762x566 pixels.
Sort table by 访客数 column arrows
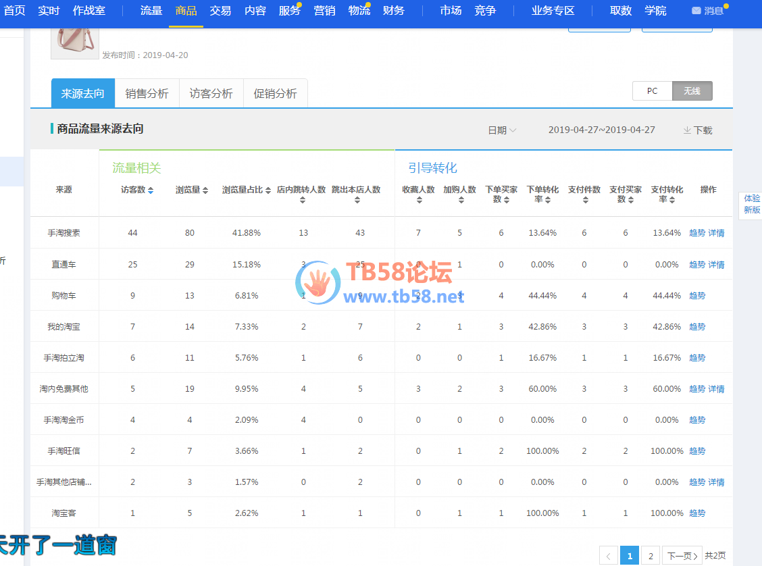[x=151, y=190]
